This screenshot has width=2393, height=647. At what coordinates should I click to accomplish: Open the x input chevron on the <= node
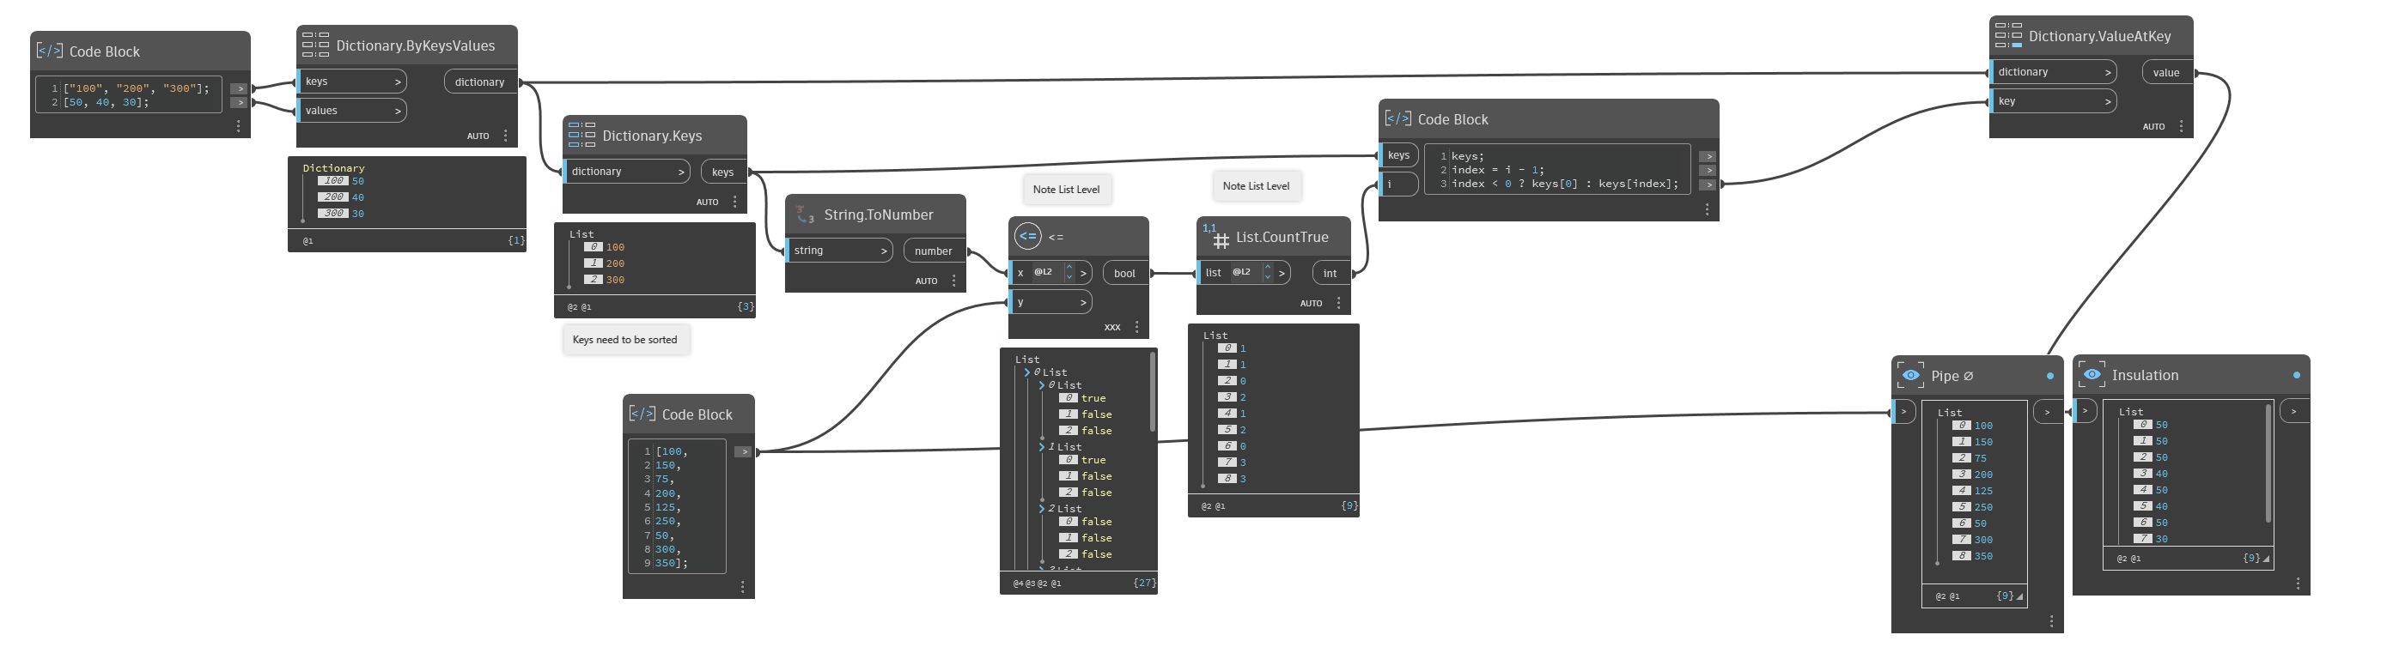(1083, 273)
